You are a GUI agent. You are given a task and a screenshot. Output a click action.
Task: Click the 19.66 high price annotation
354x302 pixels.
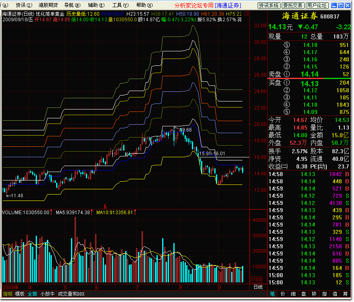point(186,130)
